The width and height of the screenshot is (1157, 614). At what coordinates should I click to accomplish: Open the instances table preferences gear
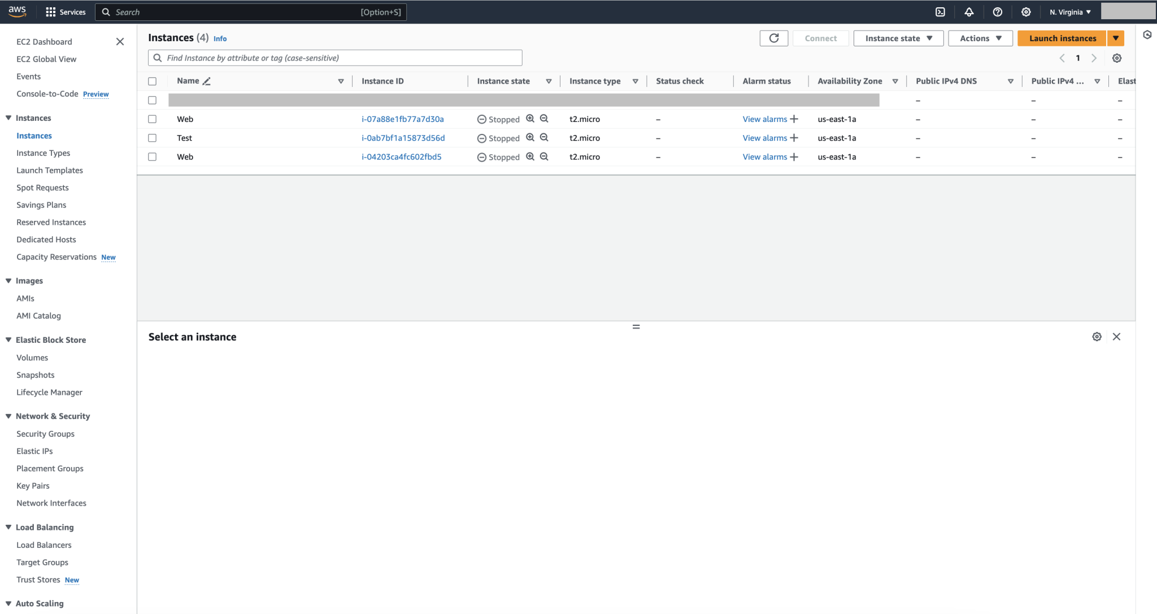1116,58
